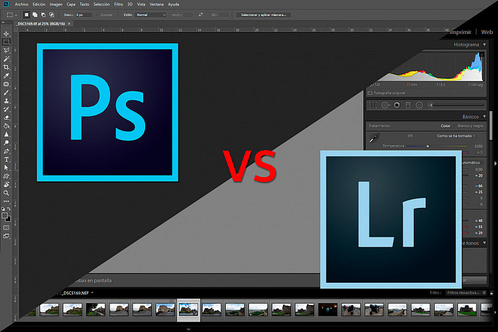Open the Imprimir module

pyautogui.click(x=460, y=32)
